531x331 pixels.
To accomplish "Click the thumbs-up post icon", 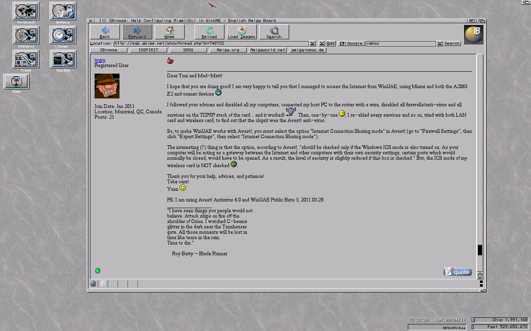I will 170,61.
